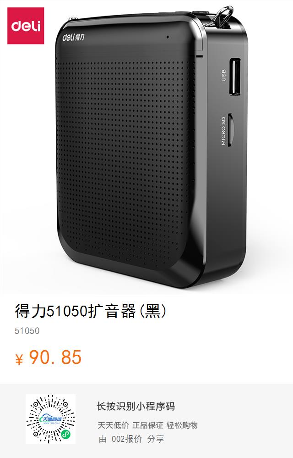Click the 002报价 sharer name
The height and width of the screenshot is (458, 293).
(x=127, y=439)
